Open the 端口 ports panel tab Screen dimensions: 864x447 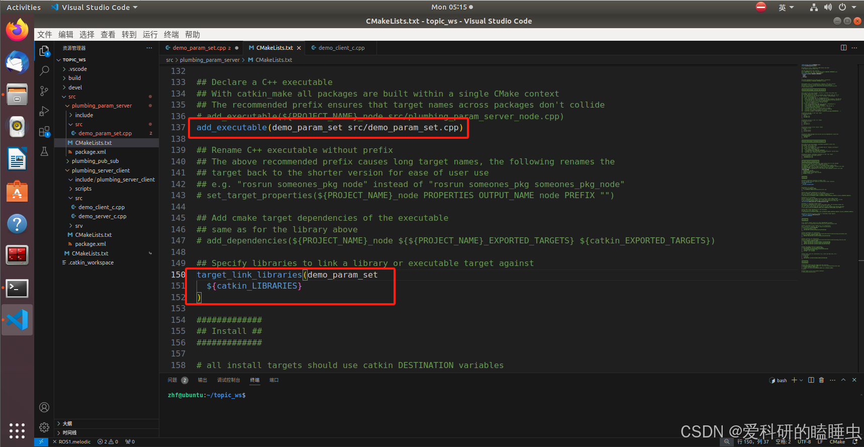point(274,380)
